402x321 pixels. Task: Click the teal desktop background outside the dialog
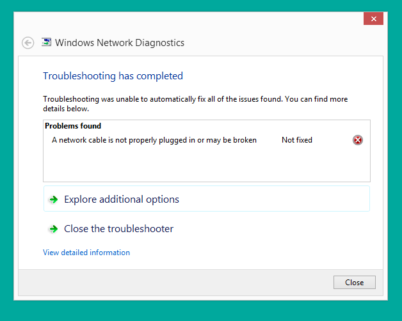click(x=6, y=160)
